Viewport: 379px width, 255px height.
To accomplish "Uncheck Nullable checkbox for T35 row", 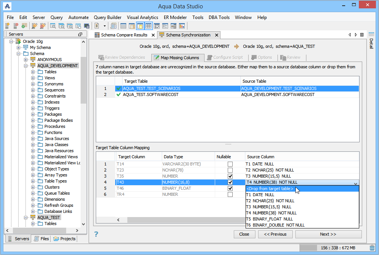I will [x=230, y=176].
